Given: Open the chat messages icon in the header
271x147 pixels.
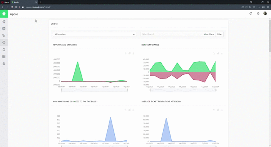Looking at the screenshot, I should point(258,13).
